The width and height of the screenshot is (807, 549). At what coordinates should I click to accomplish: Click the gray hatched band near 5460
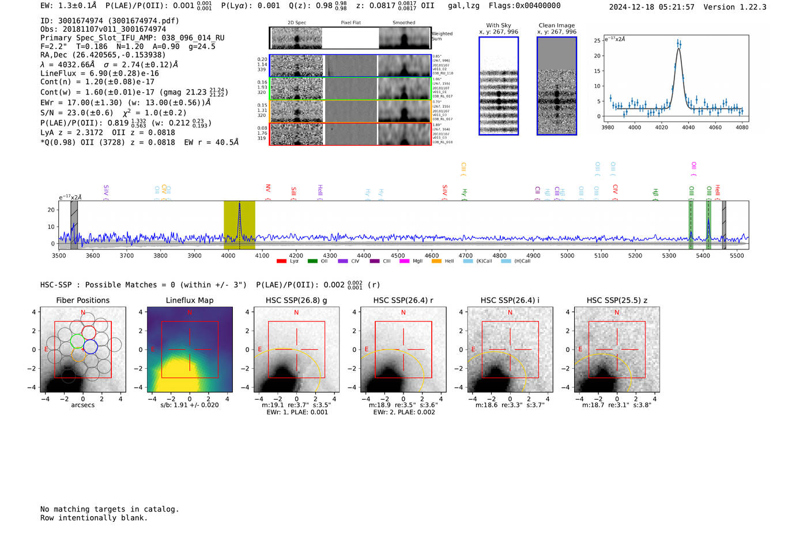tap(724, 225)
